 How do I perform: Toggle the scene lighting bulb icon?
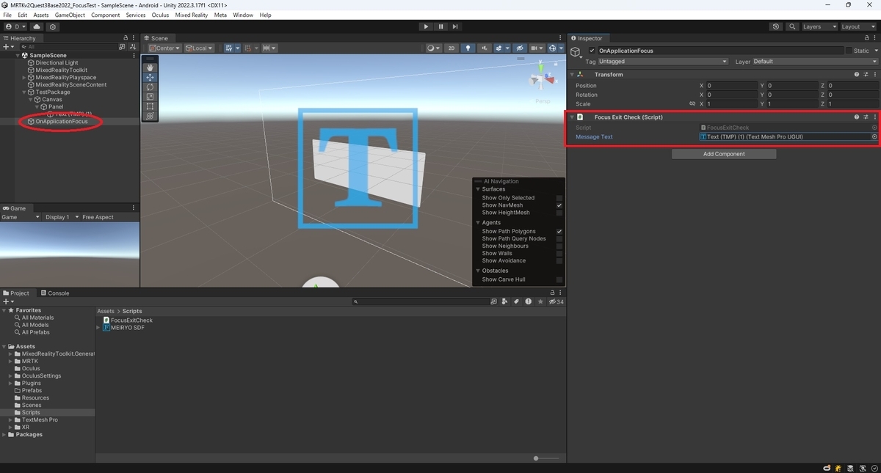point(468,48)
